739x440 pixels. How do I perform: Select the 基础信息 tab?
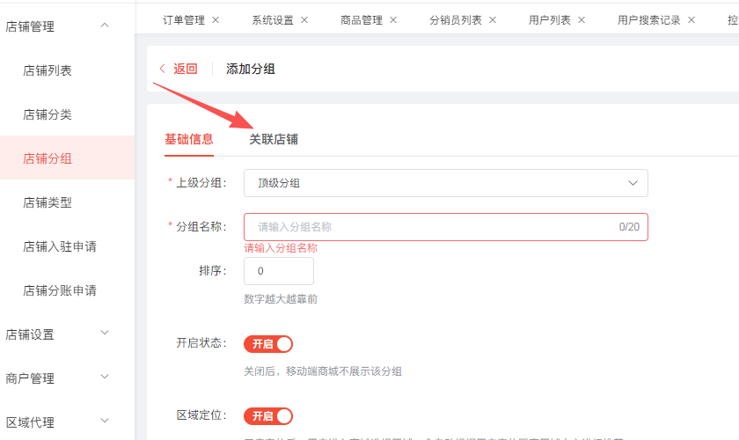[189, 139]
